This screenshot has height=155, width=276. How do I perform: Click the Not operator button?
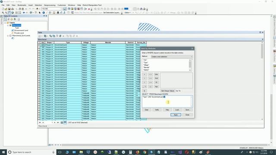click(x=156, y=87)
